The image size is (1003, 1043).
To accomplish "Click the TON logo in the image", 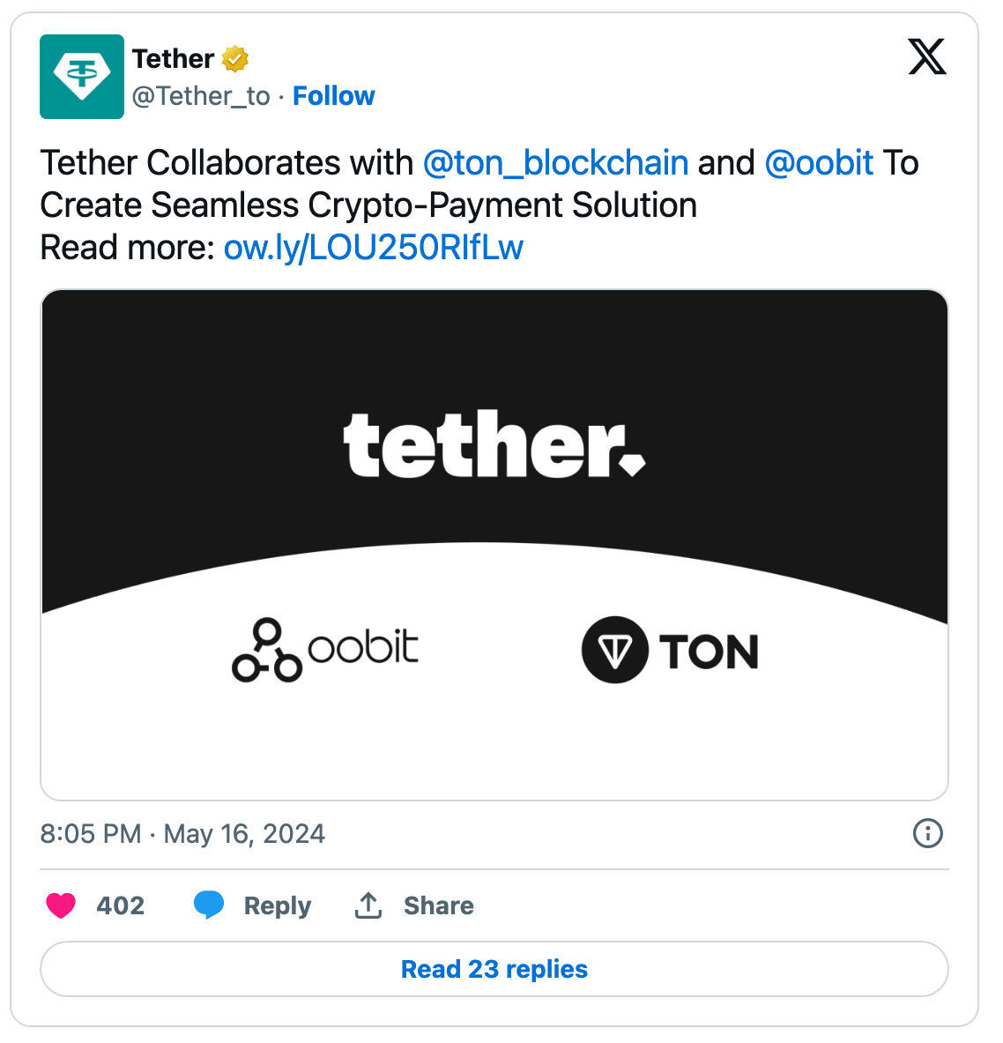I will click(x=668, y=652).
